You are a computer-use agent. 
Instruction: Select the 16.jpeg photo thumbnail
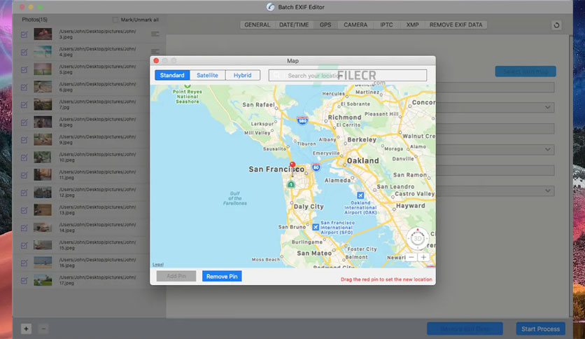click(43, 263)
